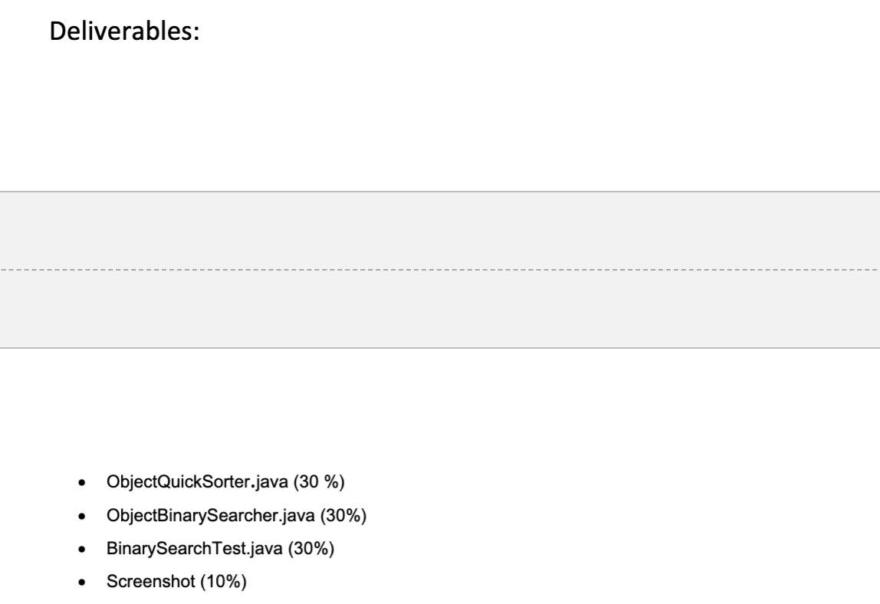The width and height of the screenshot is (880, 604).
Task: Click the (10%) after Screenshot
Action: coord(223,582)
